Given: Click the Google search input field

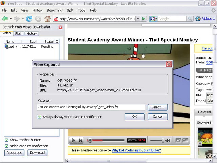Looking at the screenshot, I should pyautogui.click(x=172, y=19).
